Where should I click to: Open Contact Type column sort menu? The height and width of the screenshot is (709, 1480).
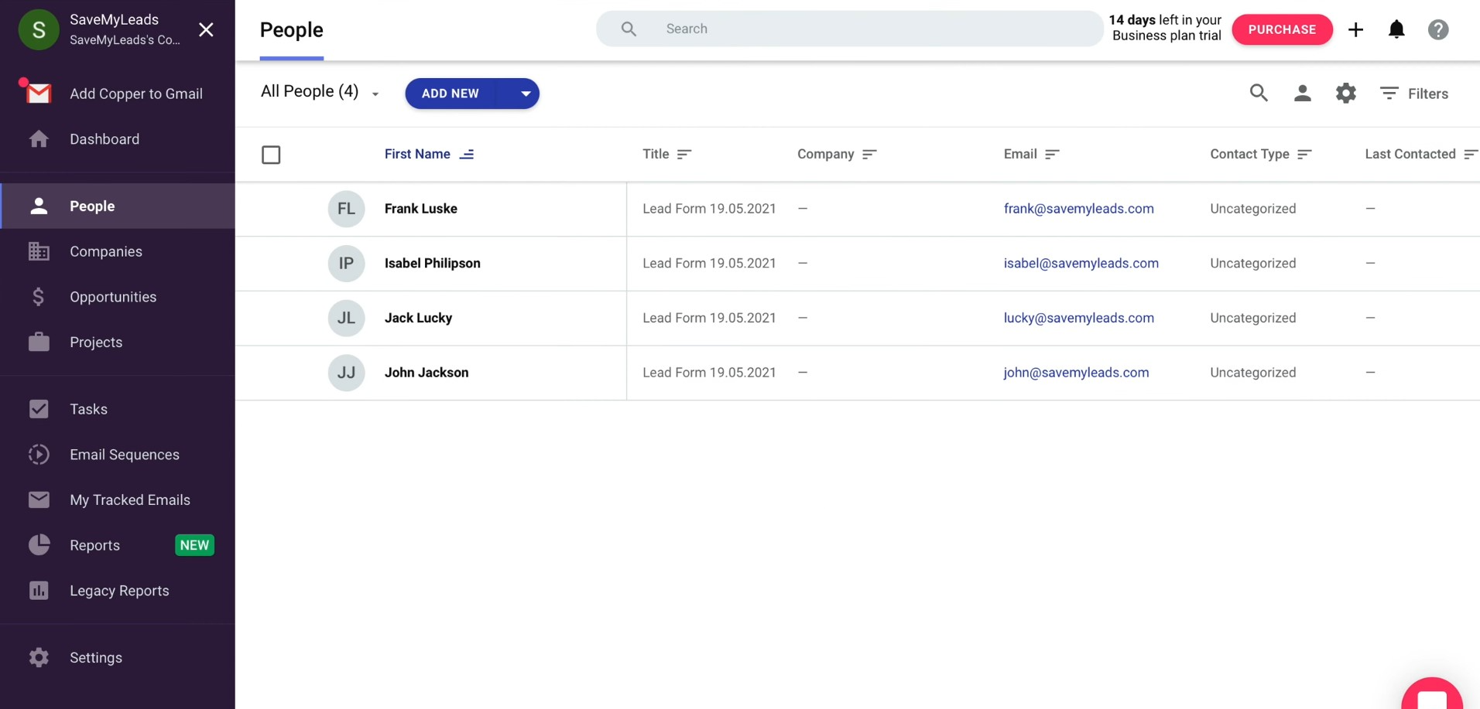pyautogui.click(x=1304, y=155)
